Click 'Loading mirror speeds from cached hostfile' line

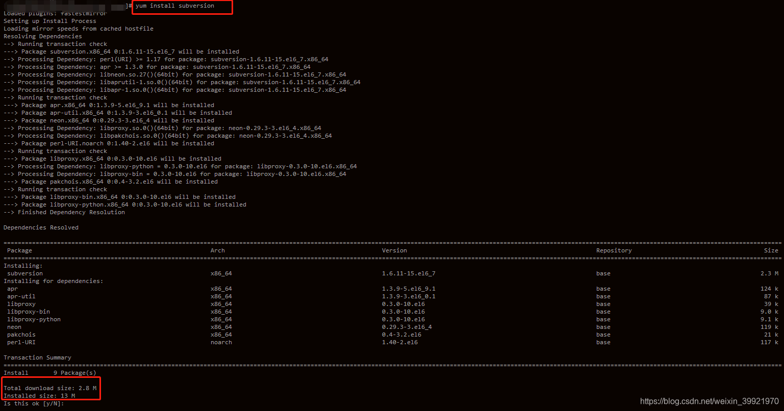(x=79, y=29)
